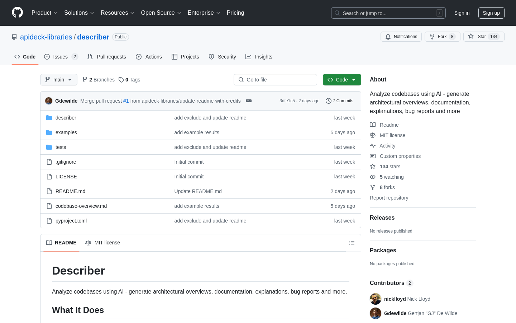Click Gdewilde's contributor avatar

(x=376, y=313)
